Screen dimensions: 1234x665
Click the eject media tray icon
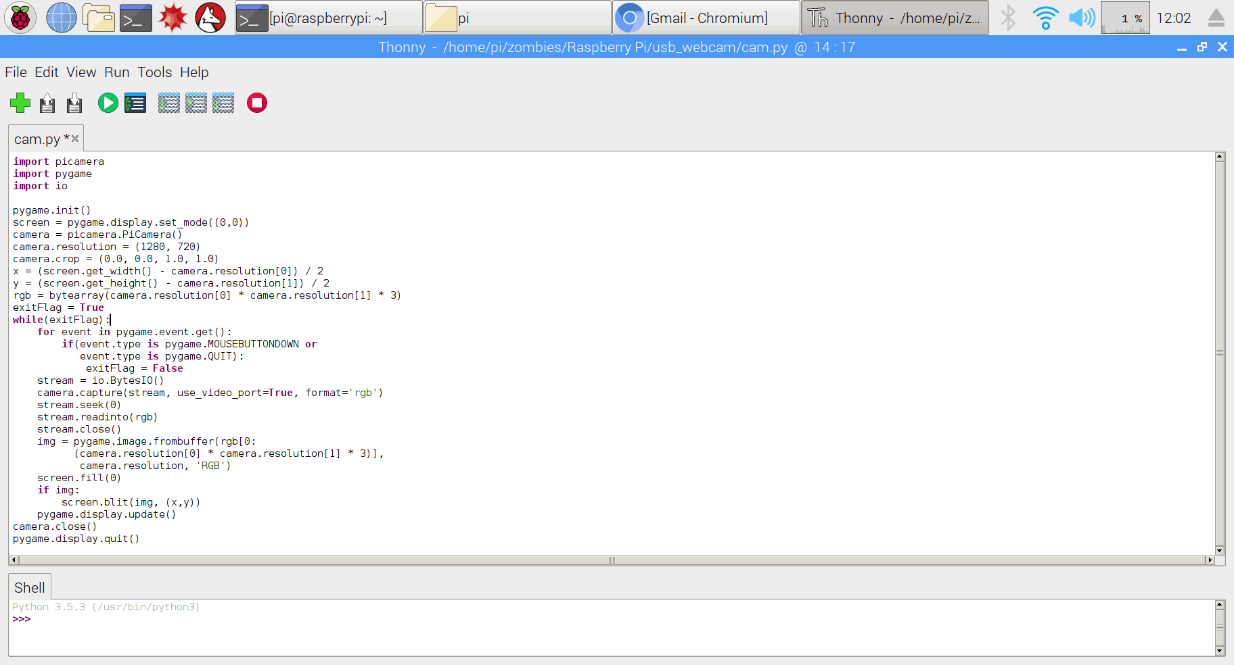[x=1216, y=18]
